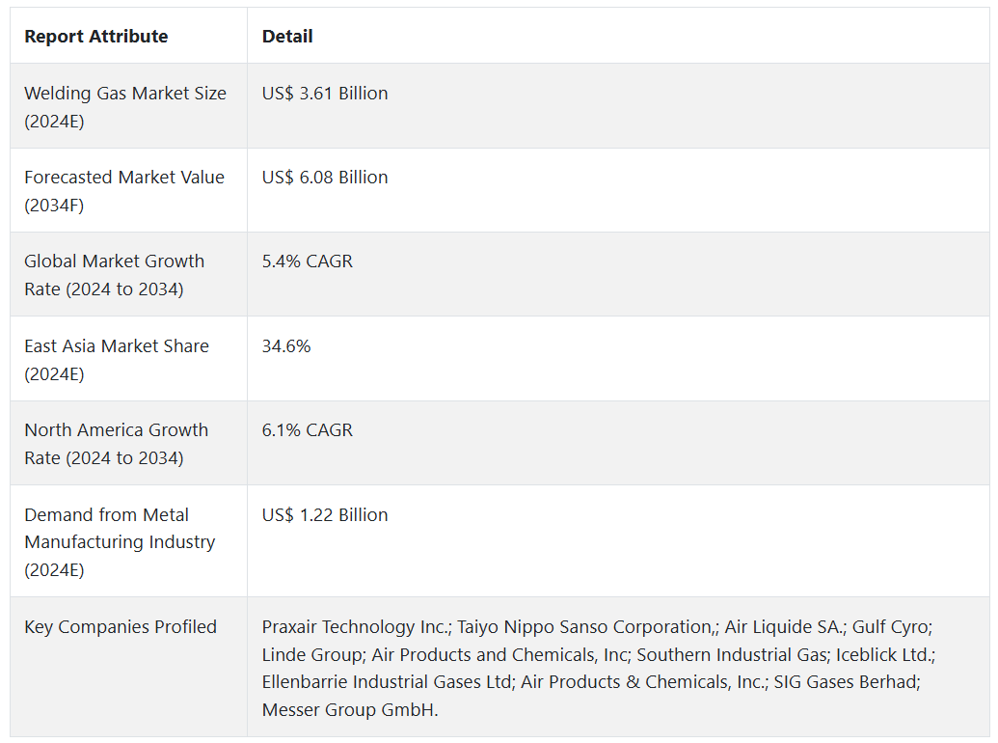Screen dimensions: 998x743
Task: Click the "Messer Group GmbH." text
Action: [350, 710]
